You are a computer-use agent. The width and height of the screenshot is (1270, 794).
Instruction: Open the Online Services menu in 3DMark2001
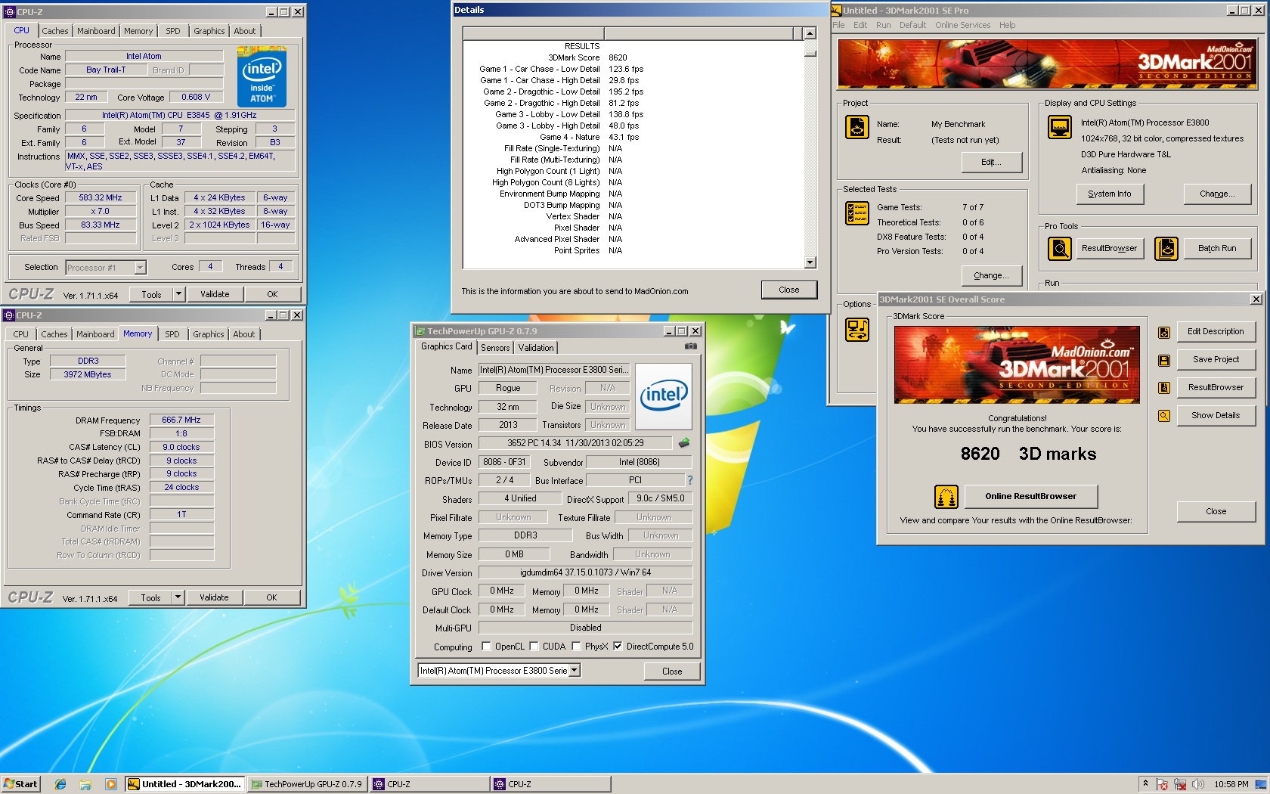pyautogui.click(x=962, y=25)
